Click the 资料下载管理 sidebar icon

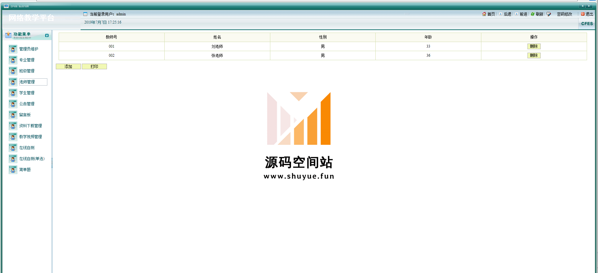13,126
